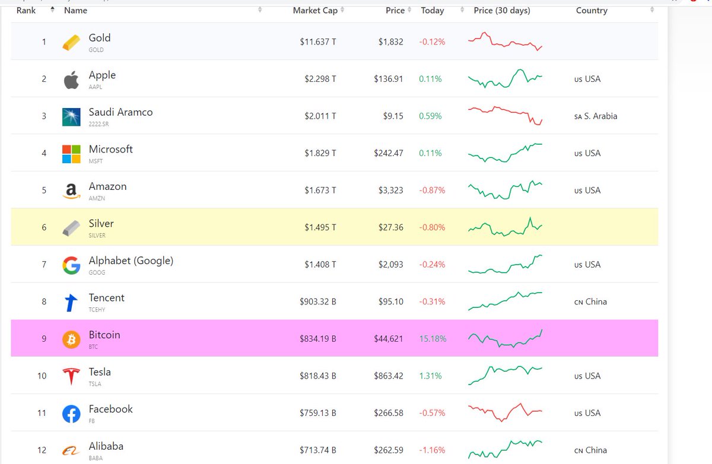
Task: Click the Facebook logo icon
Action: click(71, 414)
